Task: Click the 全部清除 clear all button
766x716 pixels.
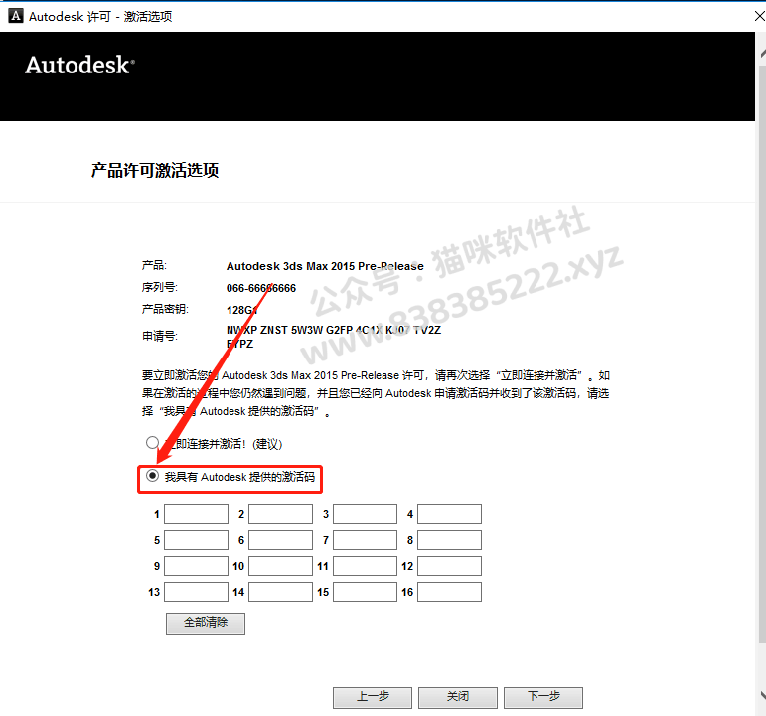Action: point(206,624)
